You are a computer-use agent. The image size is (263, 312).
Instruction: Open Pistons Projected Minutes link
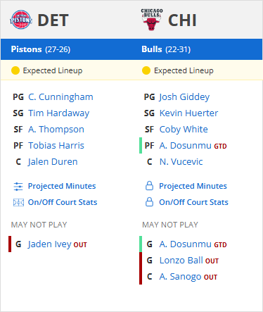[62, 186]
